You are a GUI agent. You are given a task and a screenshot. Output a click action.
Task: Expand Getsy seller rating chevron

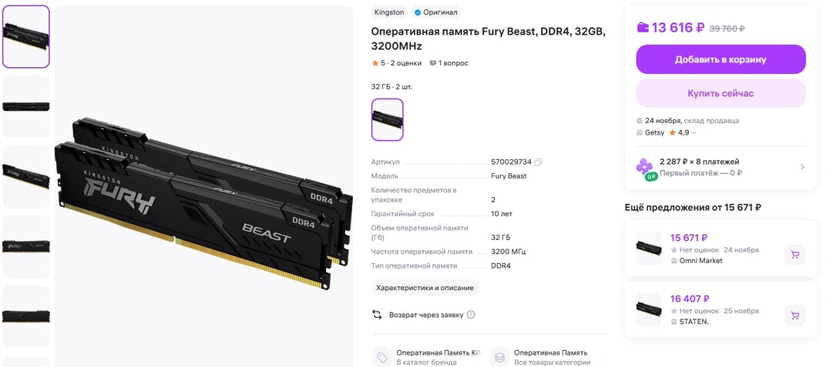pos(694,132)
